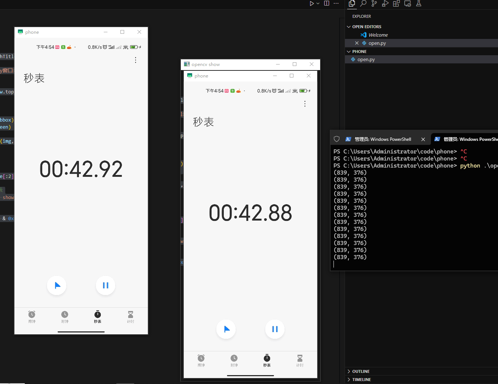Screen dimensions: 498x384
Task: Click the flag button in opencv show image
Action: [226, 329]
